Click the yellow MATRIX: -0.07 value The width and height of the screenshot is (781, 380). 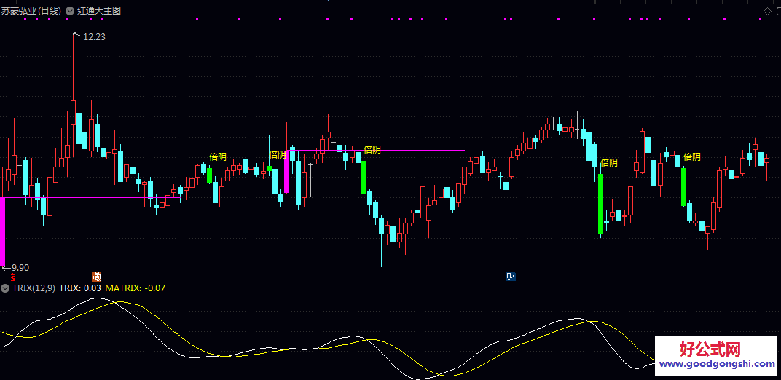[x=135, y=288]
